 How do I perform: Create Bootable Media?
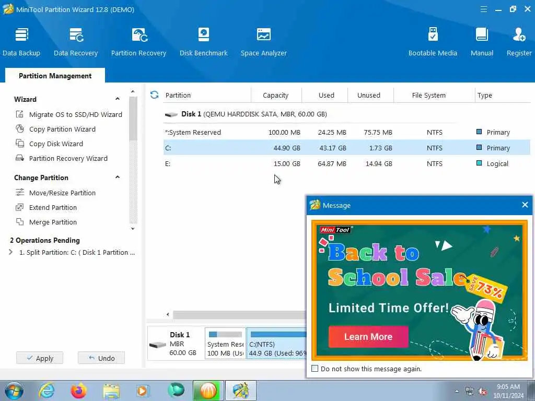point(433,42)
